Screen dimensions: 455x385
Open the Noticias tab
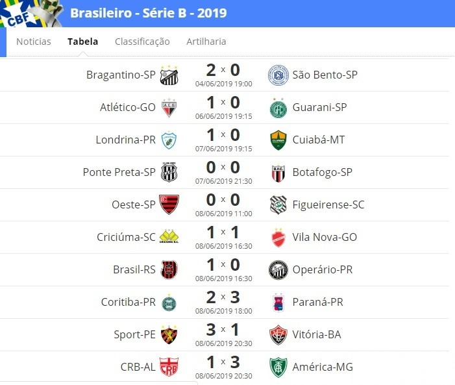click(x=34, y=42)
